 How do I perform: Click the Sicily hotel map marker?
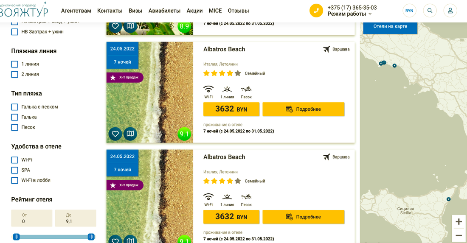pos(448,199)
